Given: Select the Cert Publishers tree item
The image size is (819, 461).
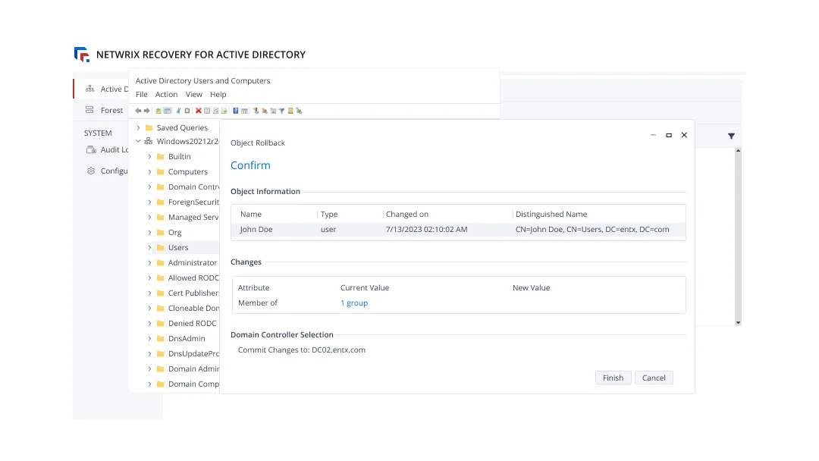Looking at the screenshot, I should [x=193, y=293].
